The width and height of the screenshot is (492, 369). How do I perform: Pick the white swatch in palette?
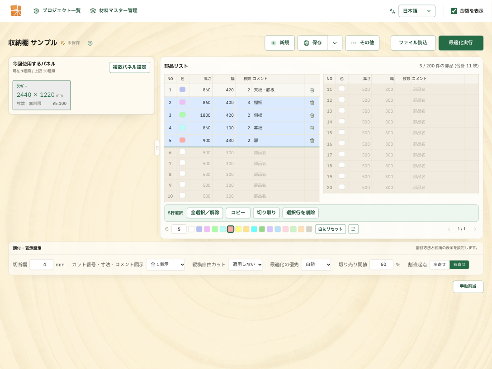tap(191, 229)
